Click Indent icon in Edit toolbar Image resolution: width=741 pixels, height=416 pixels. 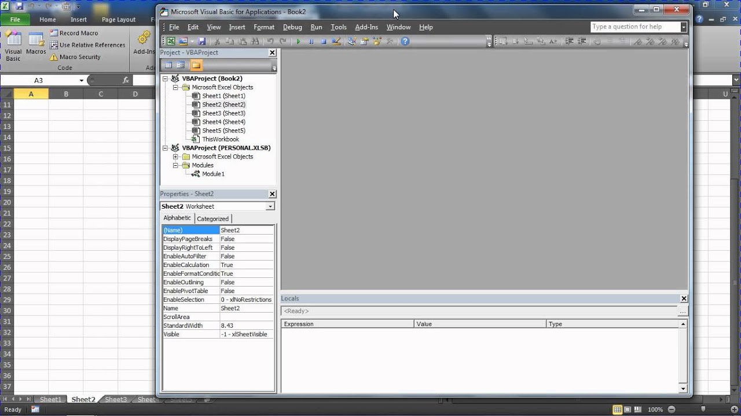click(570, 42)
